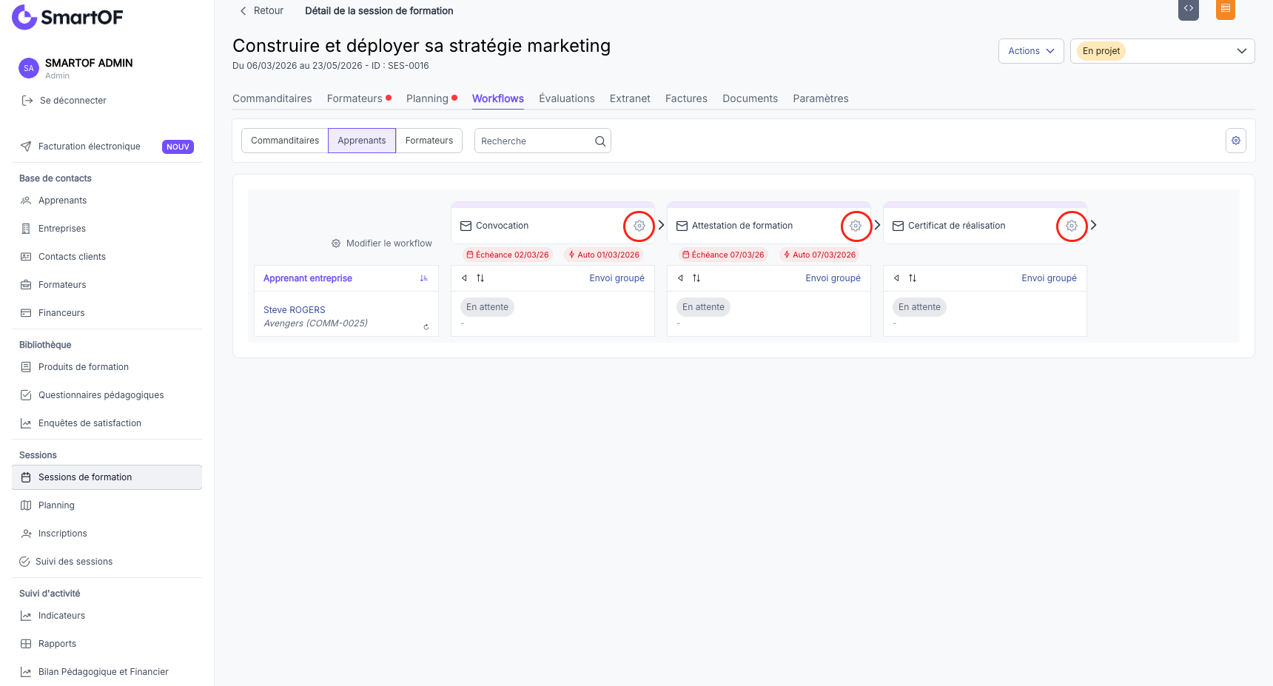
Task: Open Inscriptions in the sidebar
Action: pyautogui.click(x=107, y=534)
